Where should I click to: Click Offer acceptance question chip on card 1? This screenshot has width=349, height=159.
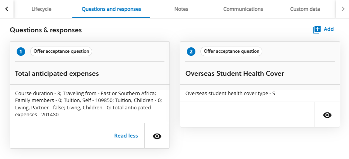coord(61,51)
